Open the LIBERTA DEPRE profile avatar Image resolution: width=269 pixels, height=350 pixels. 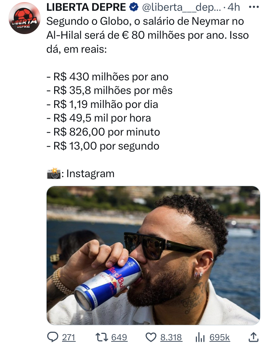tap(24, 18)
